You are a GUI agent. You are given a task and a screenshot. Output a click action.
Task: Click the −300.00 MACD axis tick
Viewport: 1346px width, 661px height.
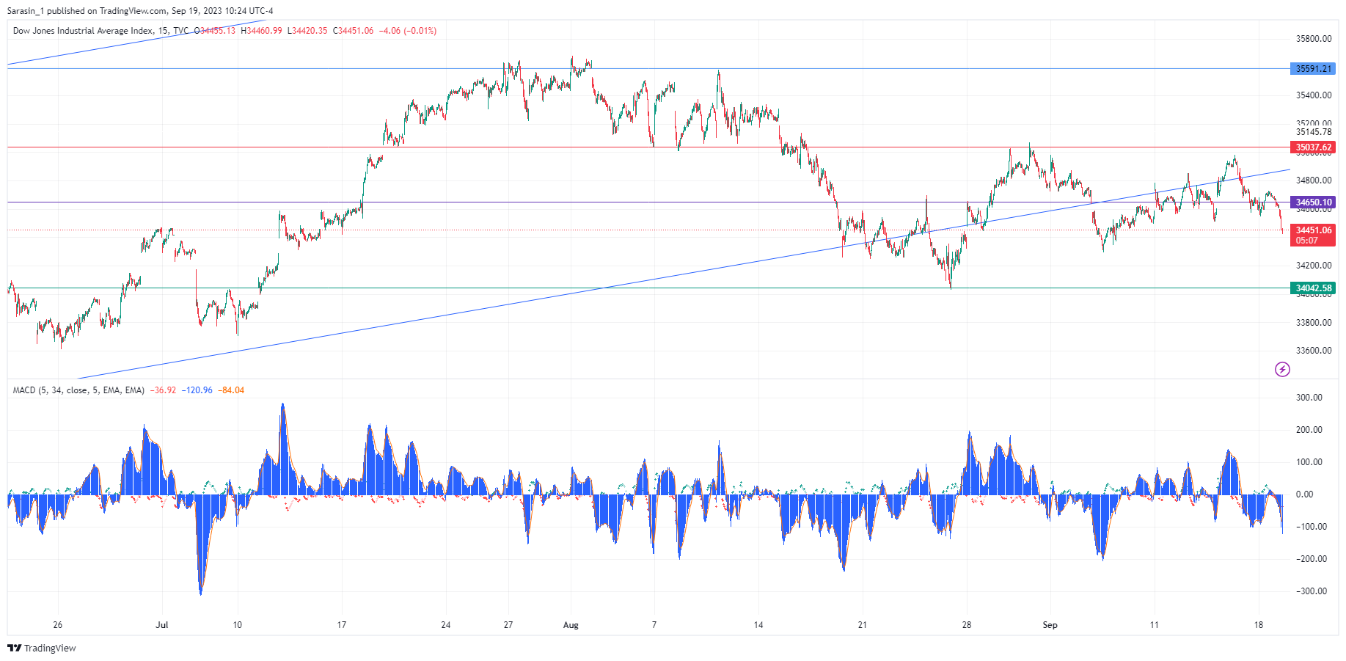click(x=1311, y=591)
